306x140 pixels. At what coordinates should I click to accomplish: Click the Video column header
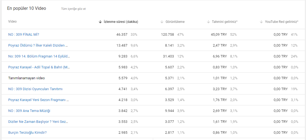point(13,22)
